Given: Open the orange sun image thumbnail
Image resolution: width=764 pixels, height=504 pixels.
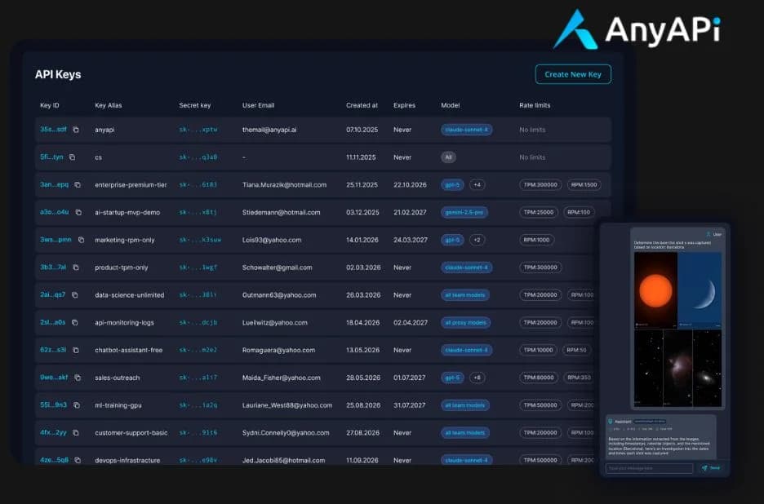Looking at the screenshot, I should tap(655, 290).
